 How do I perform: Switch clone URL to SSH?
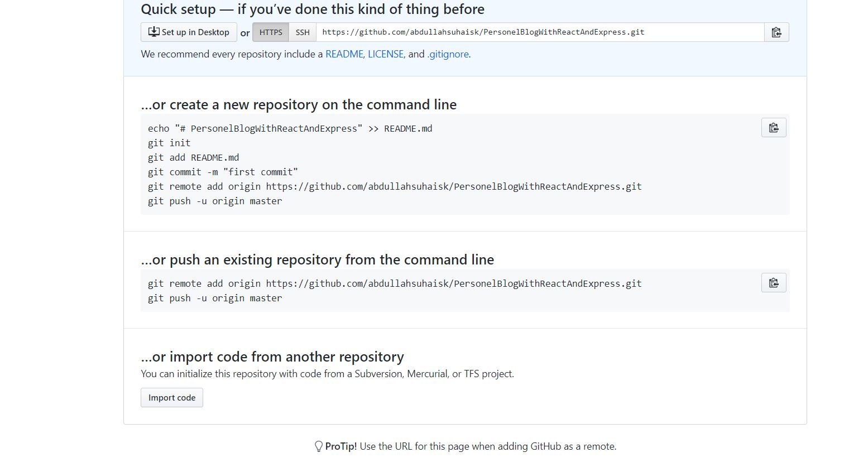coord(303,32)
